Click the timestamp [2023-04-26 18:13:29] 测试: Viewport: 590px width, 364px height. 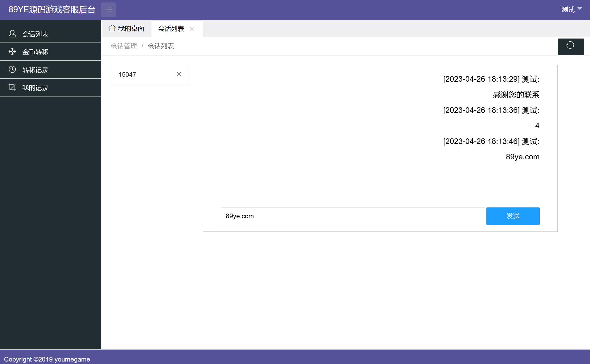pyautogui.click(x=491, y=79)
